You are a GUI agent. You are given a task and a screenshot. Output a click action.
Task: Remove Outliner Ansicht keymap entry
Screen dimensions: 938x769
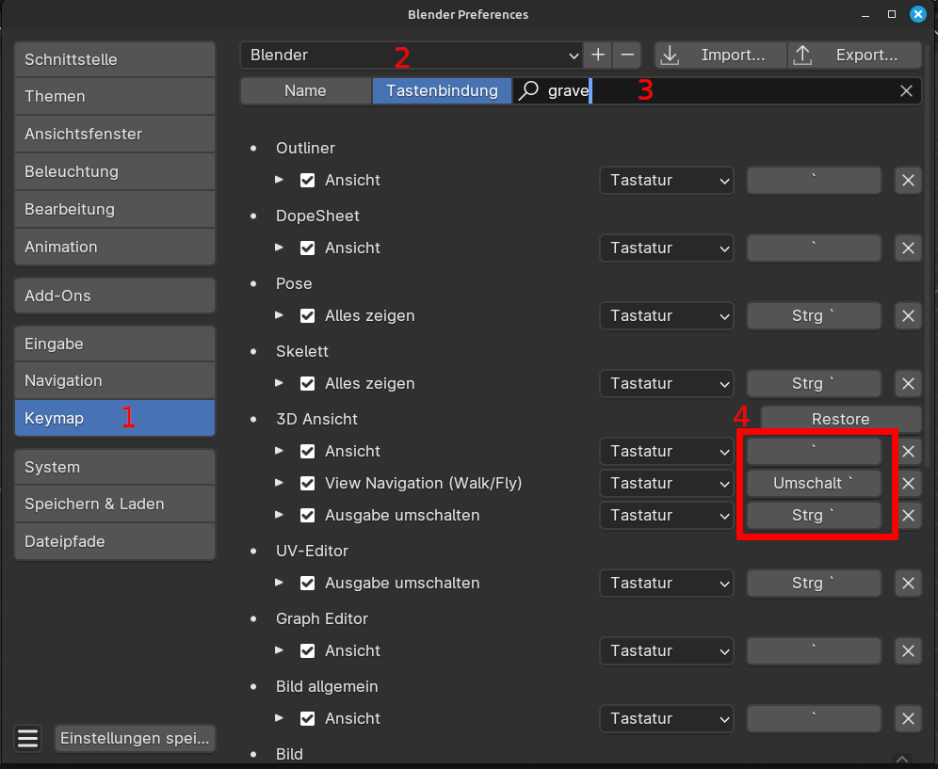(908, 181)
